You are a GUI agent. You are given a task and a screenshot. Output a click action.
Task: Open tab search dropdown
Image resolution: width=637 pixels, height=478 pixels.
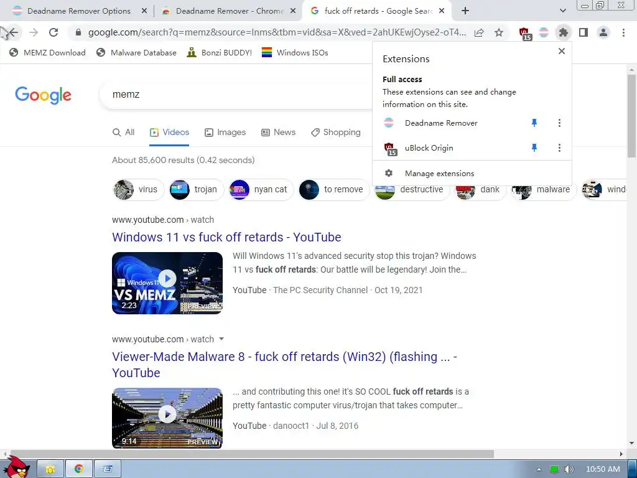coord(562,11)
